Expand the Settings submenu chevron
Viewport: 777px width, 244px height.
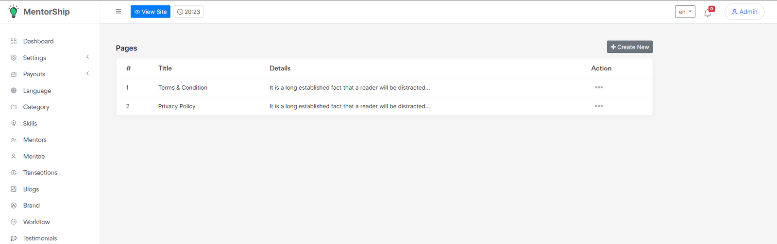(x=87, y=57)
